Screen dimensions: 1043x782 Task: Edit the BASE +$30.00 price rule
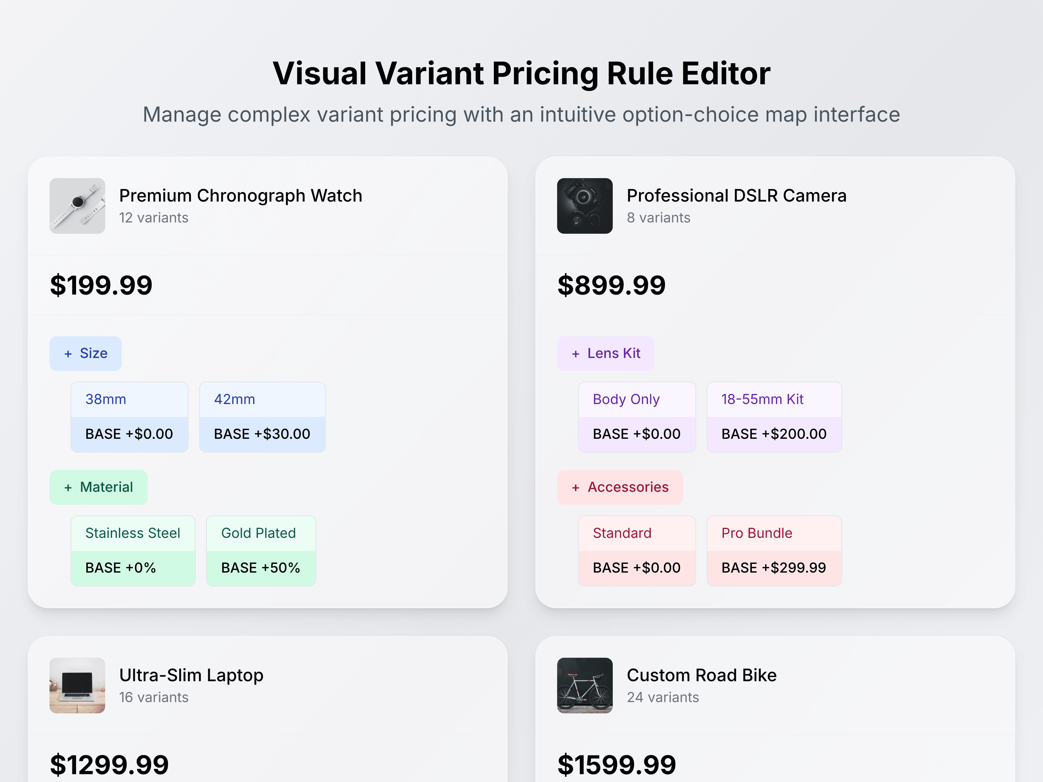262,434
